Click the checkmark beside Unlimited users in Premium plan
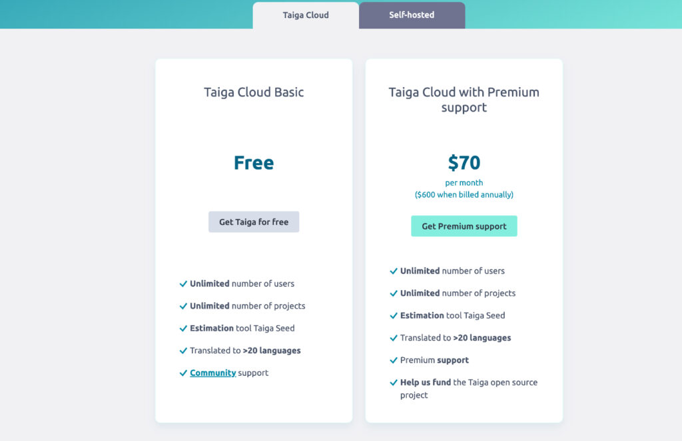This screenshot has width=682, height=441. [x=394, y=271]
